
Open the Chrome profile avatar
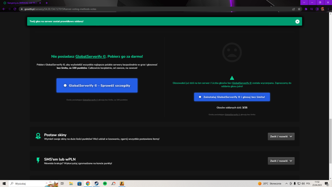(322, 9)
